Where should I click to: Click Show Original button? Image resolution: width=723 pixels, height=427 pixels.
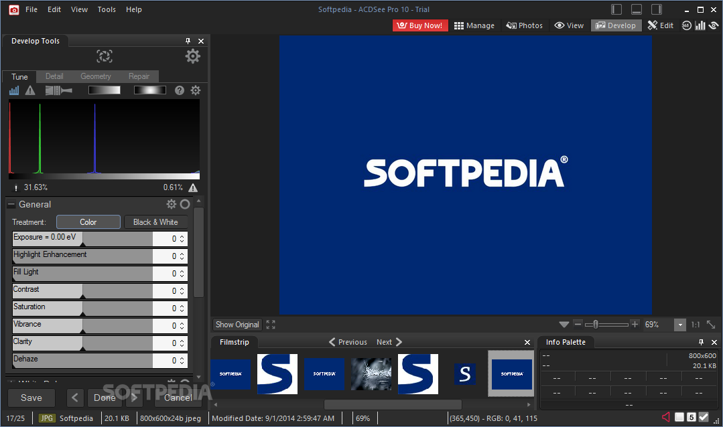237,325
